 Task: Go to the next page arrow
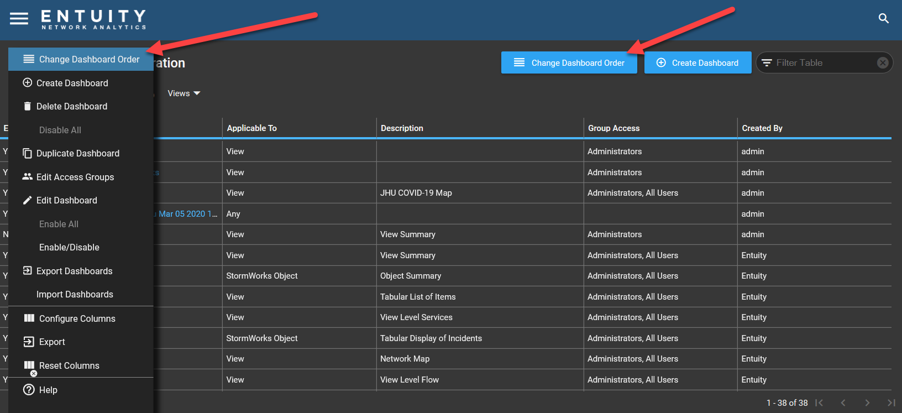[867, 402]
